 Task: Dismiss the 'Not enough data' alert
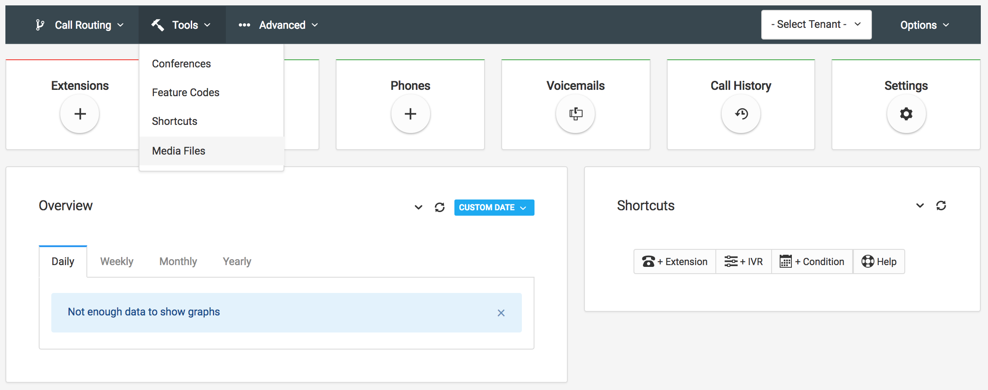501,313
